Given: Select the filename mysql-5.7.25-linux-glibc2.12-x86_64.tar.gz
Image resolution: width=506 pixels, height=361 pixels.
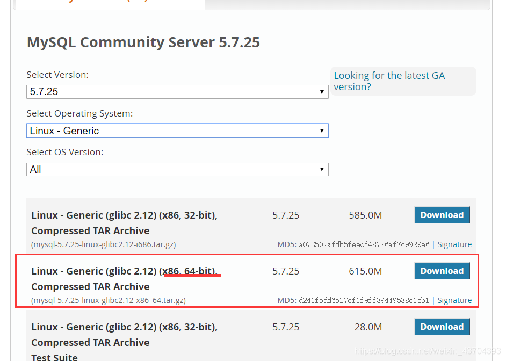Looking at the screenshot, I should [109, 300].
